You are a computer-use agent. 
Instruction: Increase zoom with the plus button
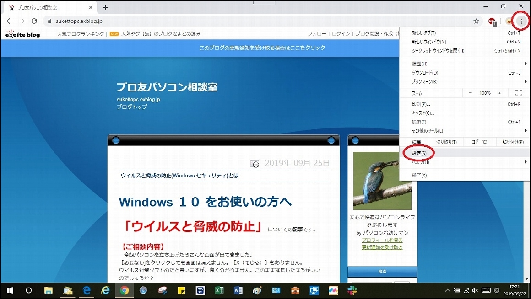[499, 93]
